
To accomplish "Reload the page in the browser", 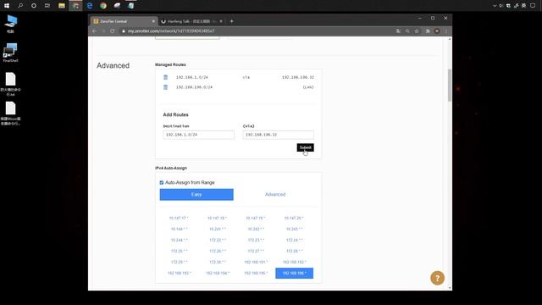I will click(113, 30).
